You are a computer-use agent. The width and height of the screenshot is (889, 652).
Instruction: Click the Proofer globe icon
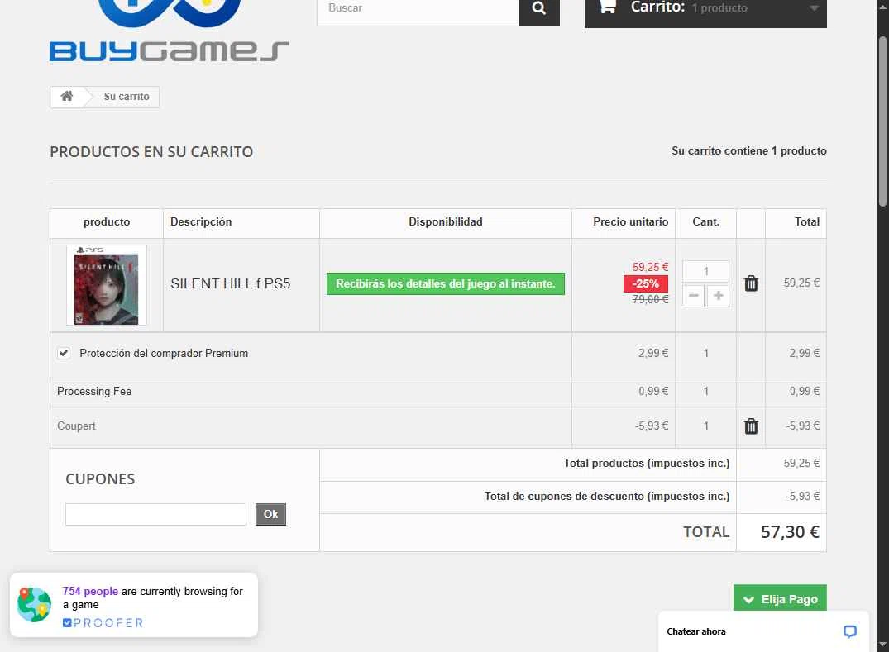click(34, 604)
